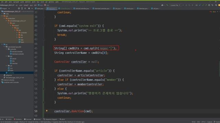Click the select opened file target icon
The height and width of the screenshot is (123, 220).
(19, 9)
